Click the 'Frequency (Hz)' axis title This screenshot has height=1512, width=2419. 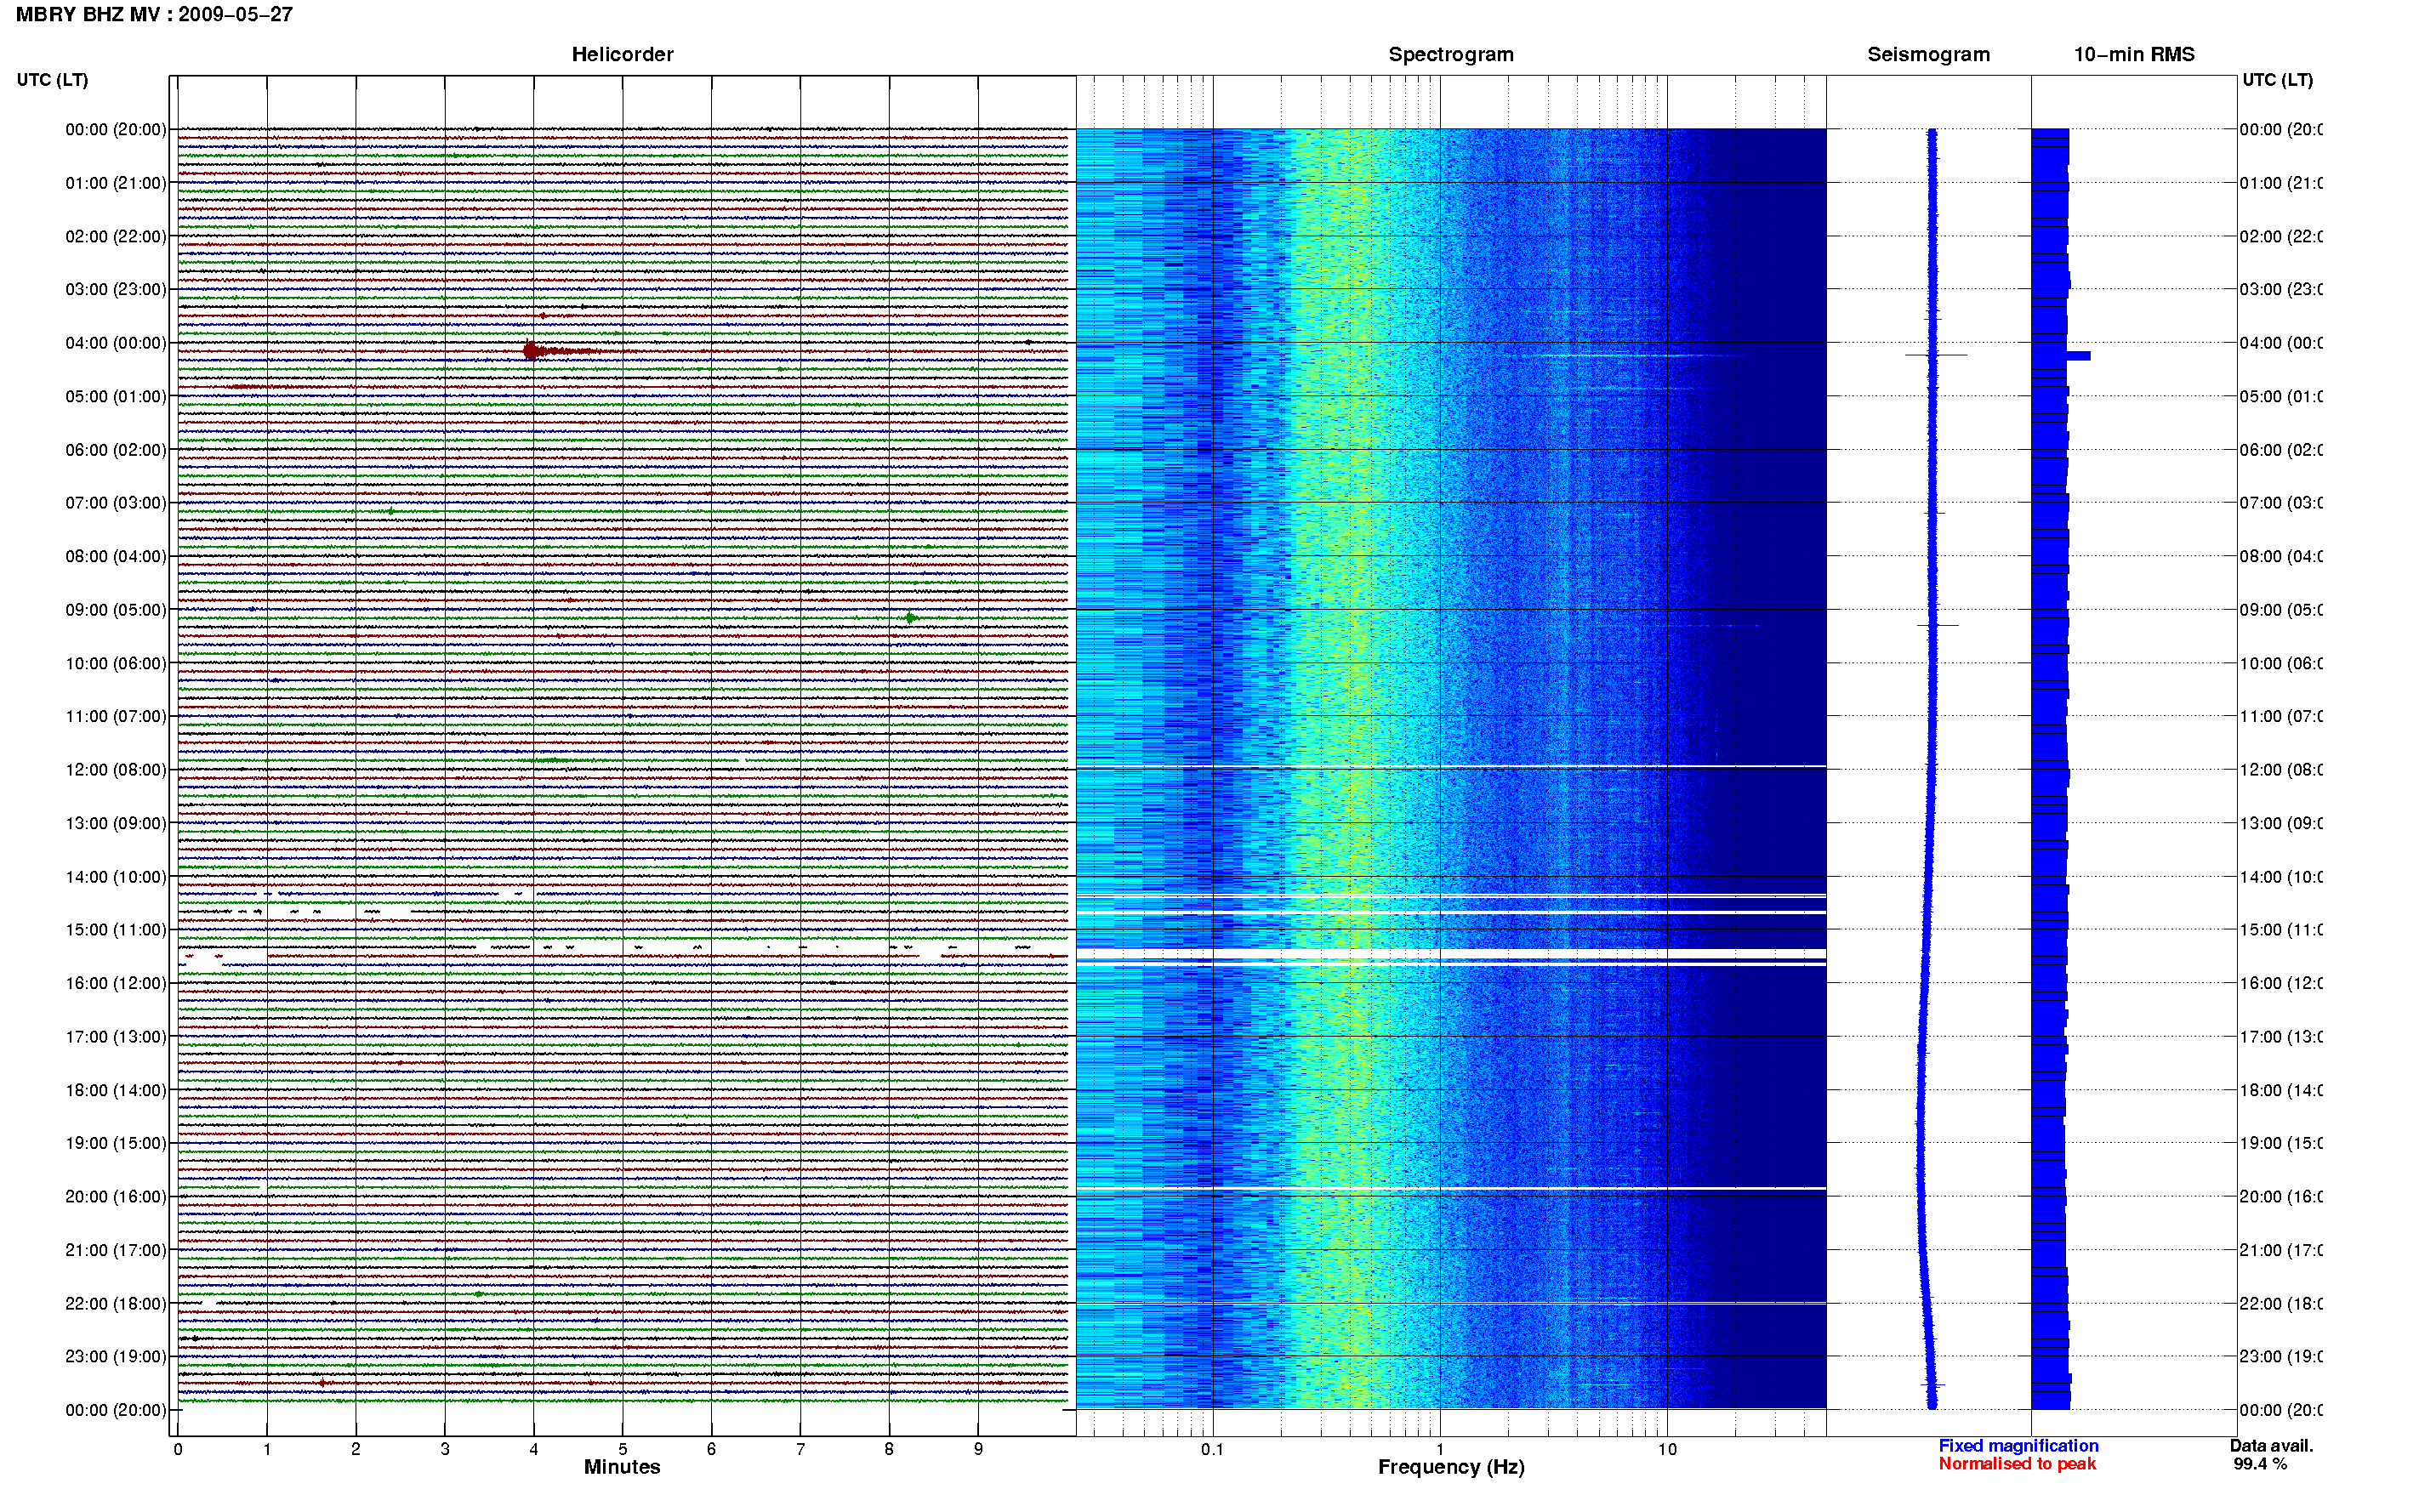pyautogui.click(x=1451, y=1467)
